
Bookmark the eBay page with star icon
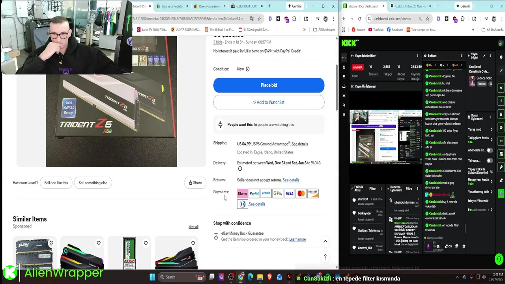[259, 19]
